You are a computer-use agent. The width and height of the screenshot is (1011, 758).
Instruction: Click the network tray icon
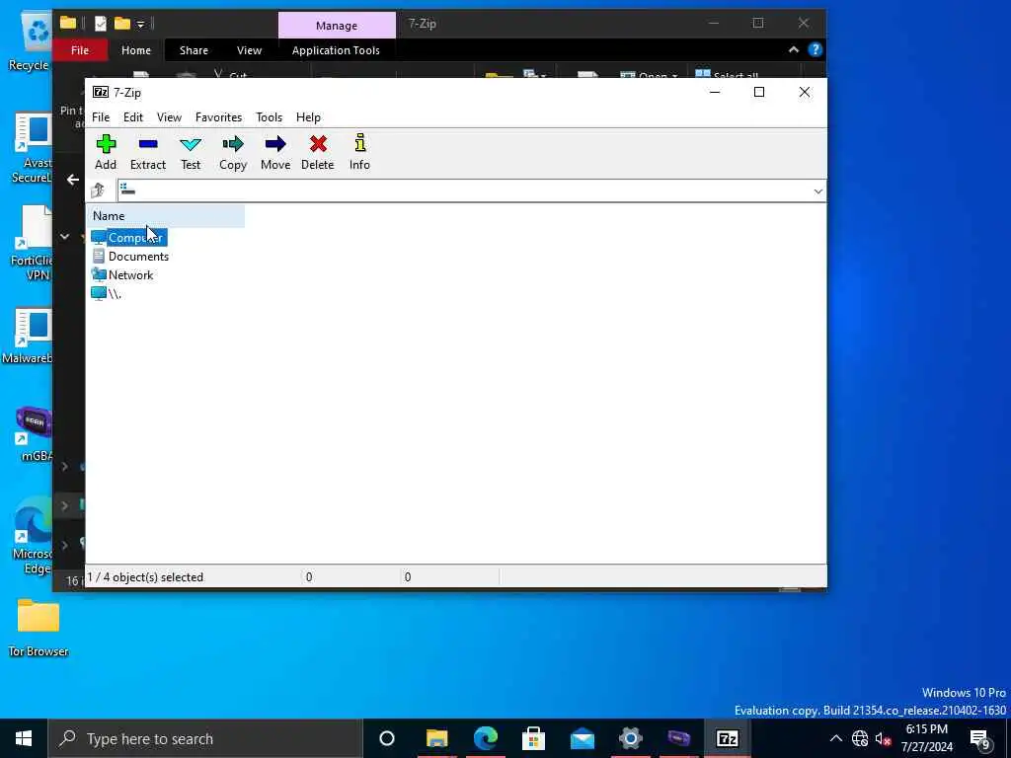click(860, 738)
